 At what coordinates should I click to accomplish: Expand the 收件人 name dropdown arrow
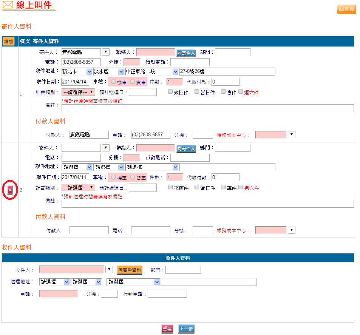click(x=109, y=270)
